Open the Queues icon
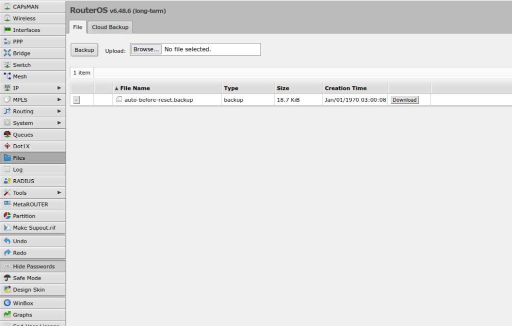Image resolution: width=512 pixels, height=326 pixels. point(7,134)
